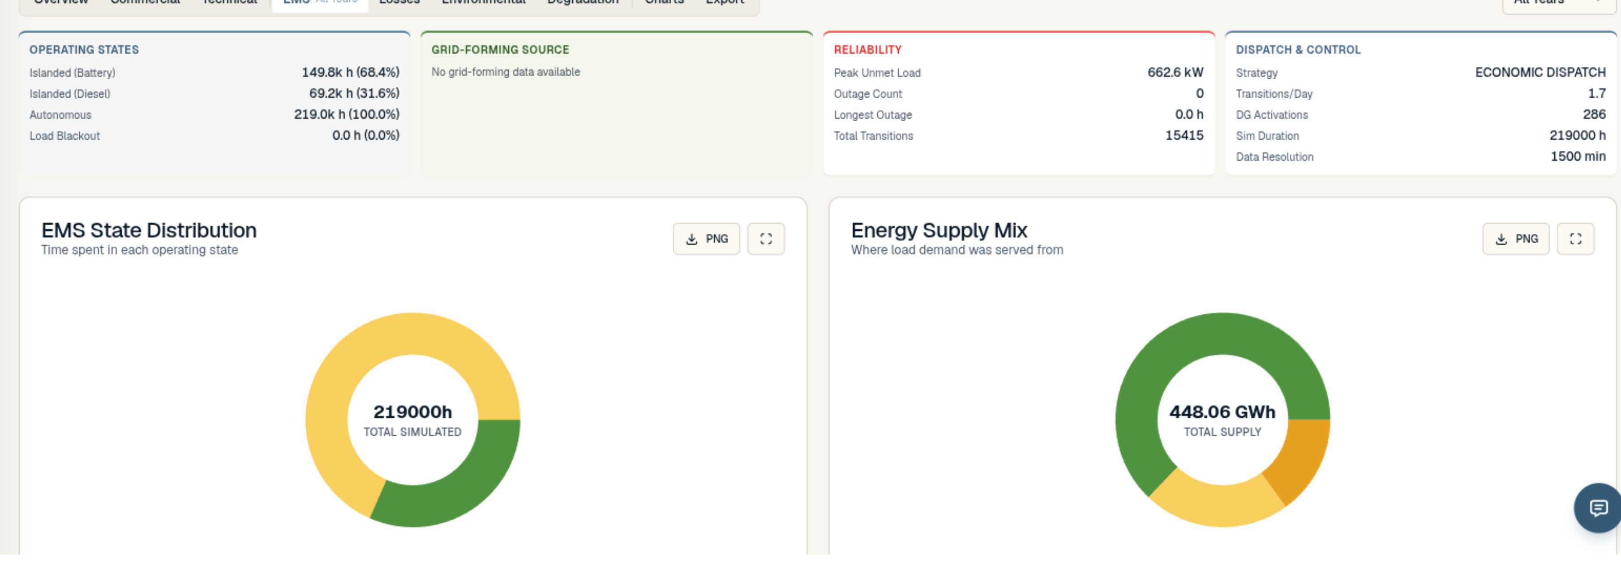Screen dimensions: 1621x568
Task: Click the 15415 transitions value
Action: (1184, 135)
